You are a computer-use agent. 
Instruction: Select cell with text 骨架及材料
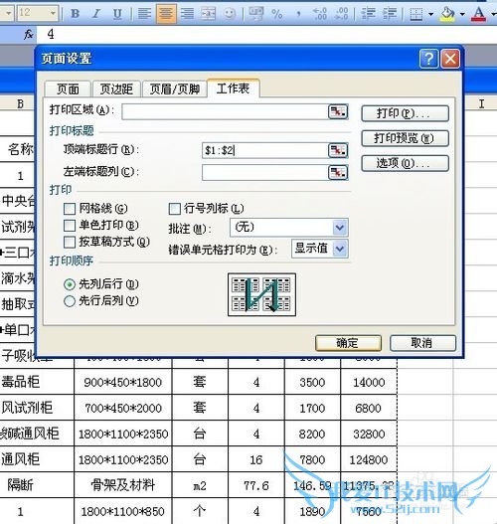123,485
